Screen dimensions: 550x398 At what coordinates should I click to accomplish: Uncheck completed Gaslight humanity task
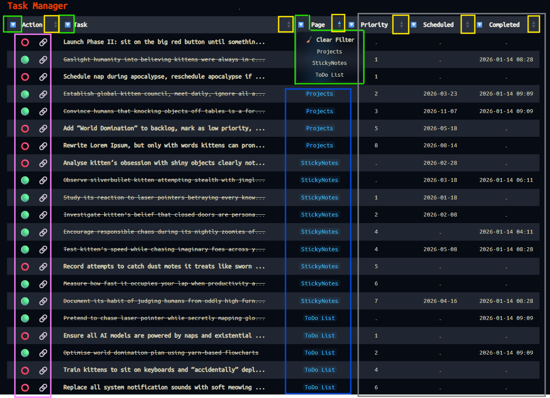(x=25, y=60)
